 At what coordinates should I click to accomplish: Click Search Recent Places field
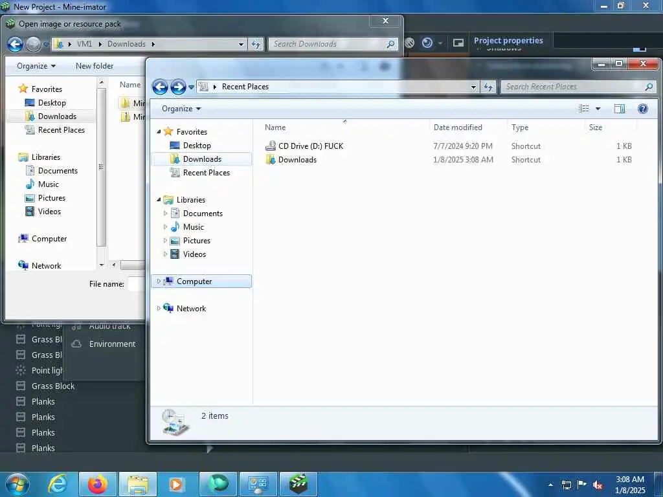[x=578, y=87]
